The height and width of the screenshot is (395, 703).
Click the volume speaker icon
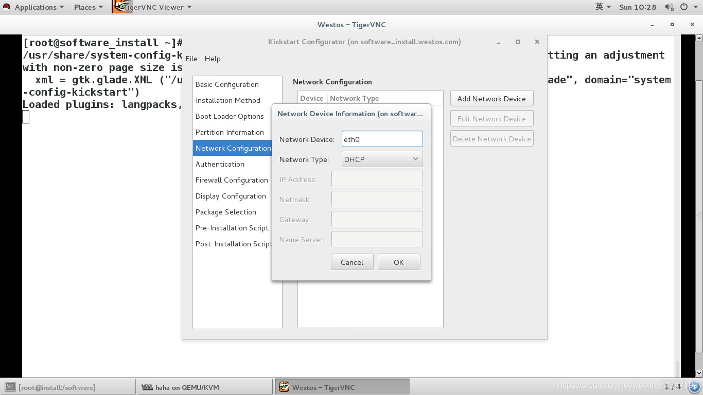(x=669, y=7)
